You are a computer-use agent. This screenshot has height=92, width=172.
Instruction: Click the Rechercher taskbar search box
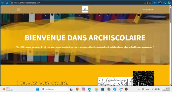point(55,89)
